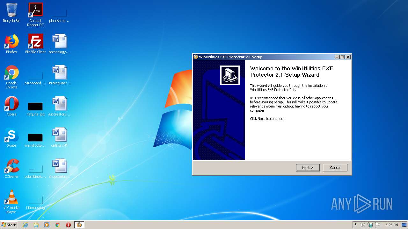
Task: Open Opera desktop shortcut
Action: pos(11,107)
